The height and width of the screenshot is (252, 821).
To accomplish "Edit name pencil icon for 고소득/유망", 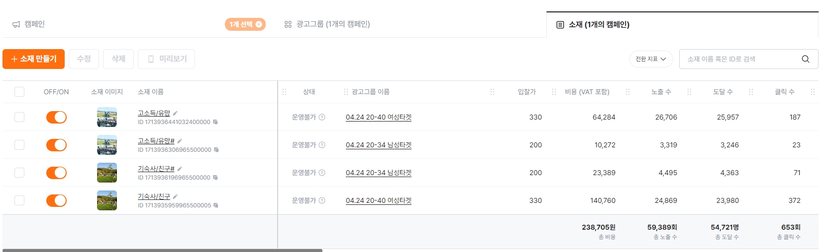I will [x=175, y=113].
